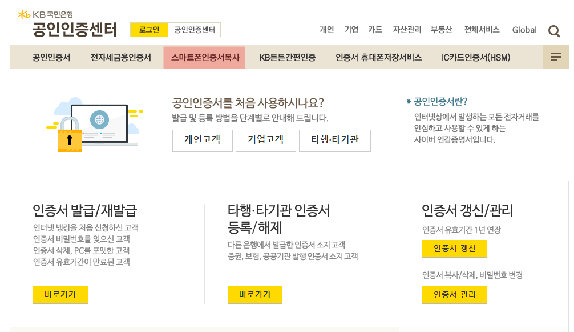This screenshot has width=574, height=332.
Task: Select the 인증서 휴대폰저장서비스 tab
Action: [x=378, y=58]
